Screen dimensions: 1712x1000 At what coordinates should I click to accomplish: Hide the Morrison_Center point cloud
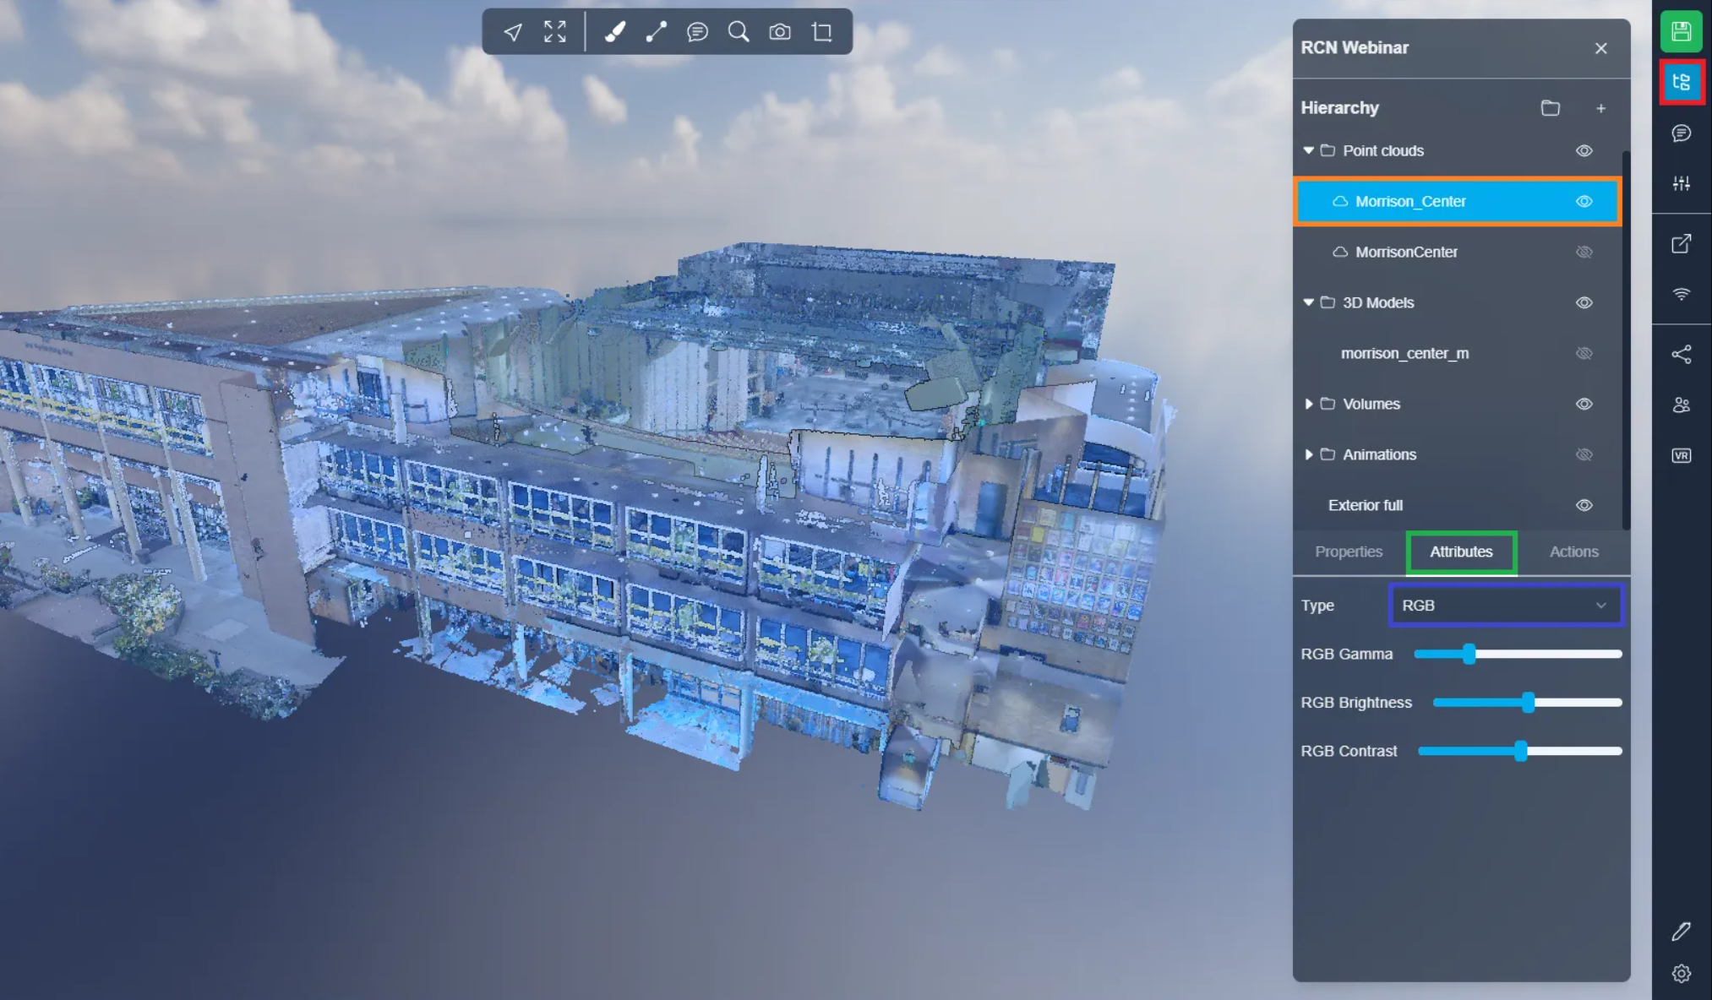tap(1584, 201)
